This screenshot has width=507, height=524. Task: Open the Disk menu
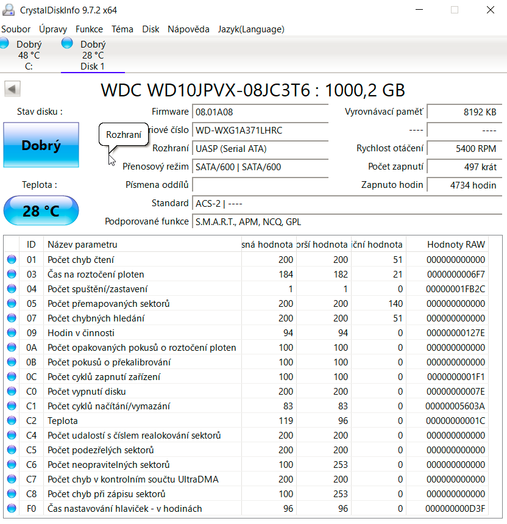coord(151,29)
